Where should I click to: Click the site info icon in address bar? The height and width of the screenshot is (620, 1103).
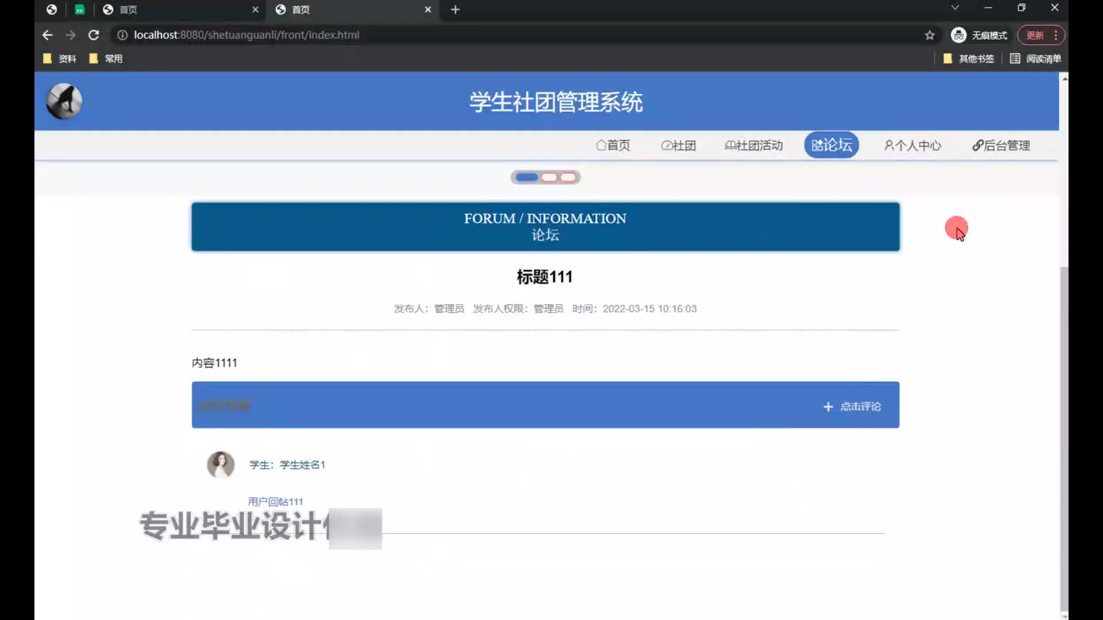122,35
